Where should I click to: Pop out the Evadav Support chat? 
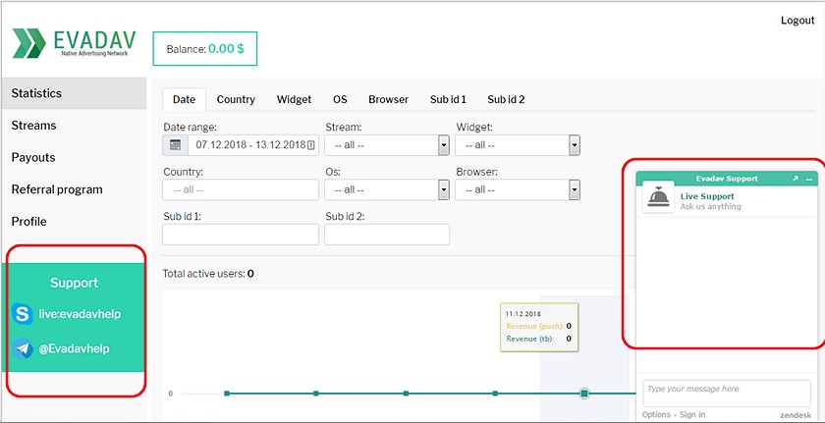coord(796,179)
